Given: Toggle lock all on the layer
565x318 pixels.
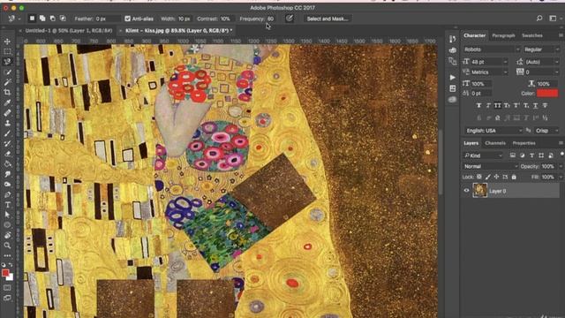Looking at the screenshot, I should 514,177.
